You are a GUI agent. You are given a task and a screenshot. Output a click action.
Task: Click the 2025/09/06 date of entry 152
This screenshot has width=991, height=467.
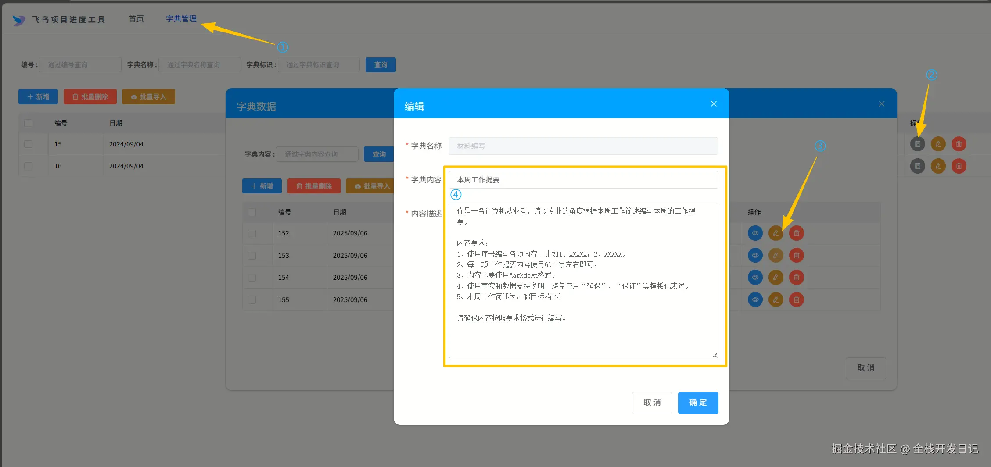coord(350,233)
